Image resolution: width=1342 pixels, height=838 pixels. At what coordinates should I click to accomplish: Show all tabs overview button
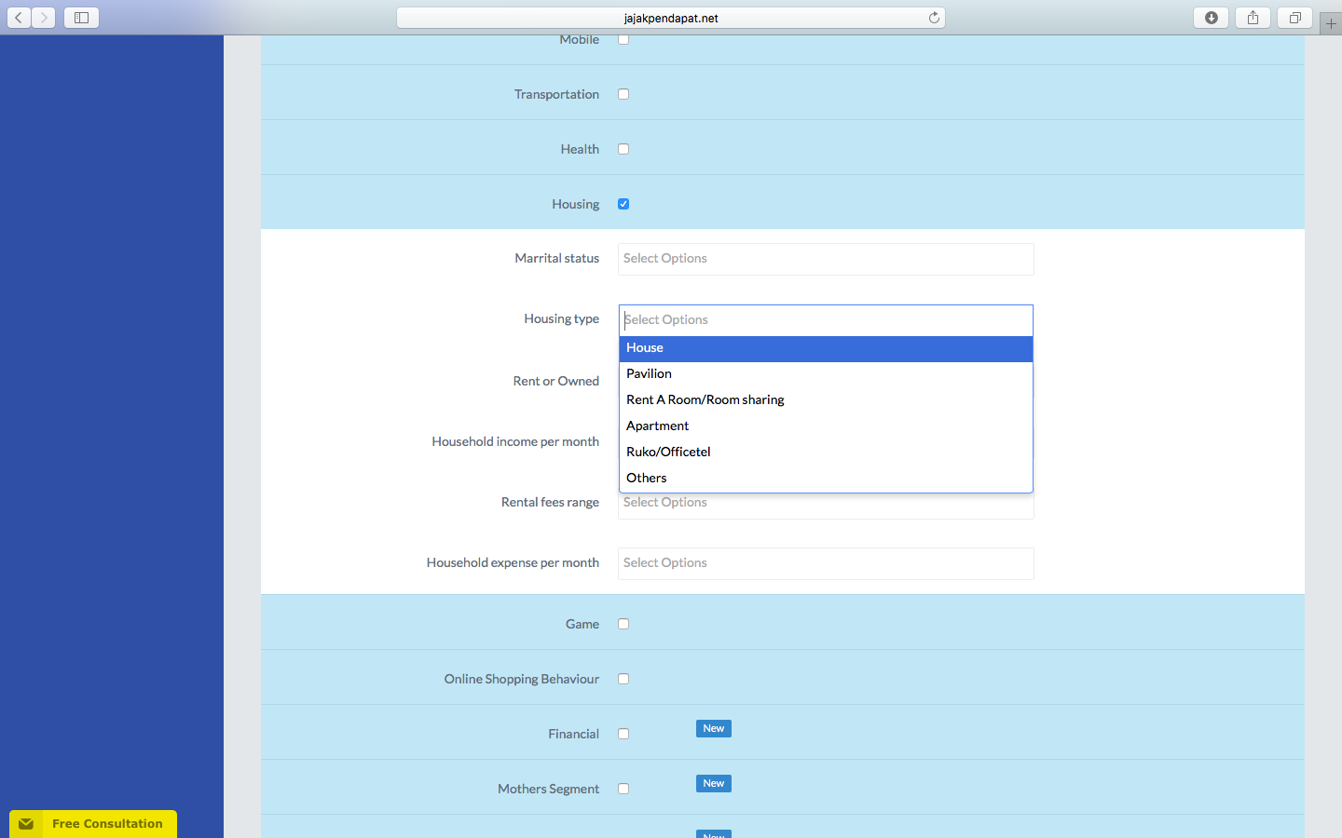click(x=1295, y=18)
